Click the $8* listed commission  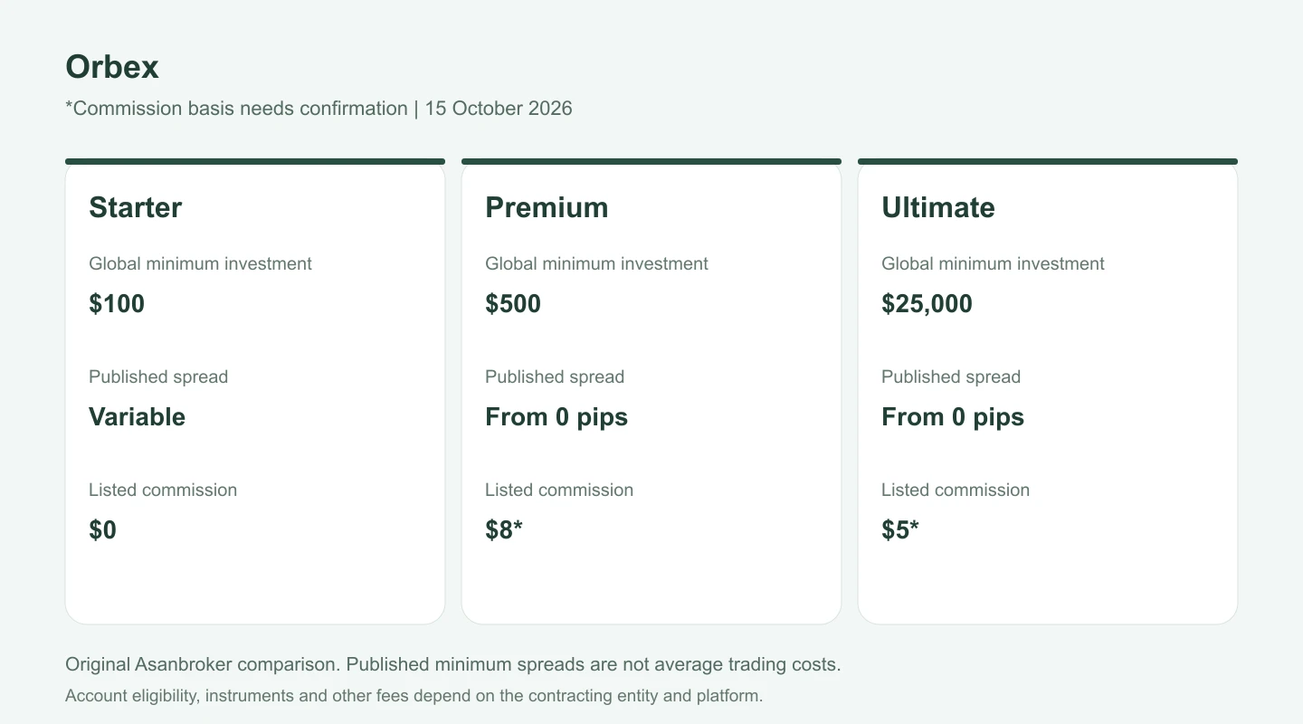[x=504, y=529]
